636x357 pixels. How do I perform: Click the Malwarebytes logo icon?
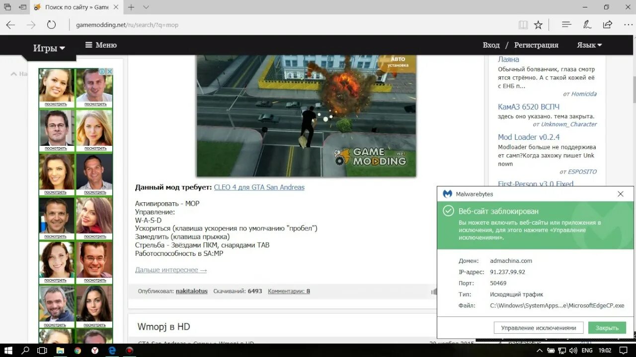[447, 194]
